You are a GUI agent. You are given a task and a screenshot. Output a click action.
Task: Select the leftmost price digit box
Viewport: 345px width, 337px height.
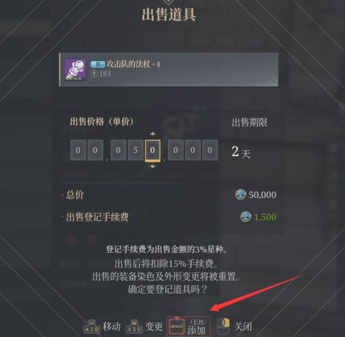click(78, 150)
